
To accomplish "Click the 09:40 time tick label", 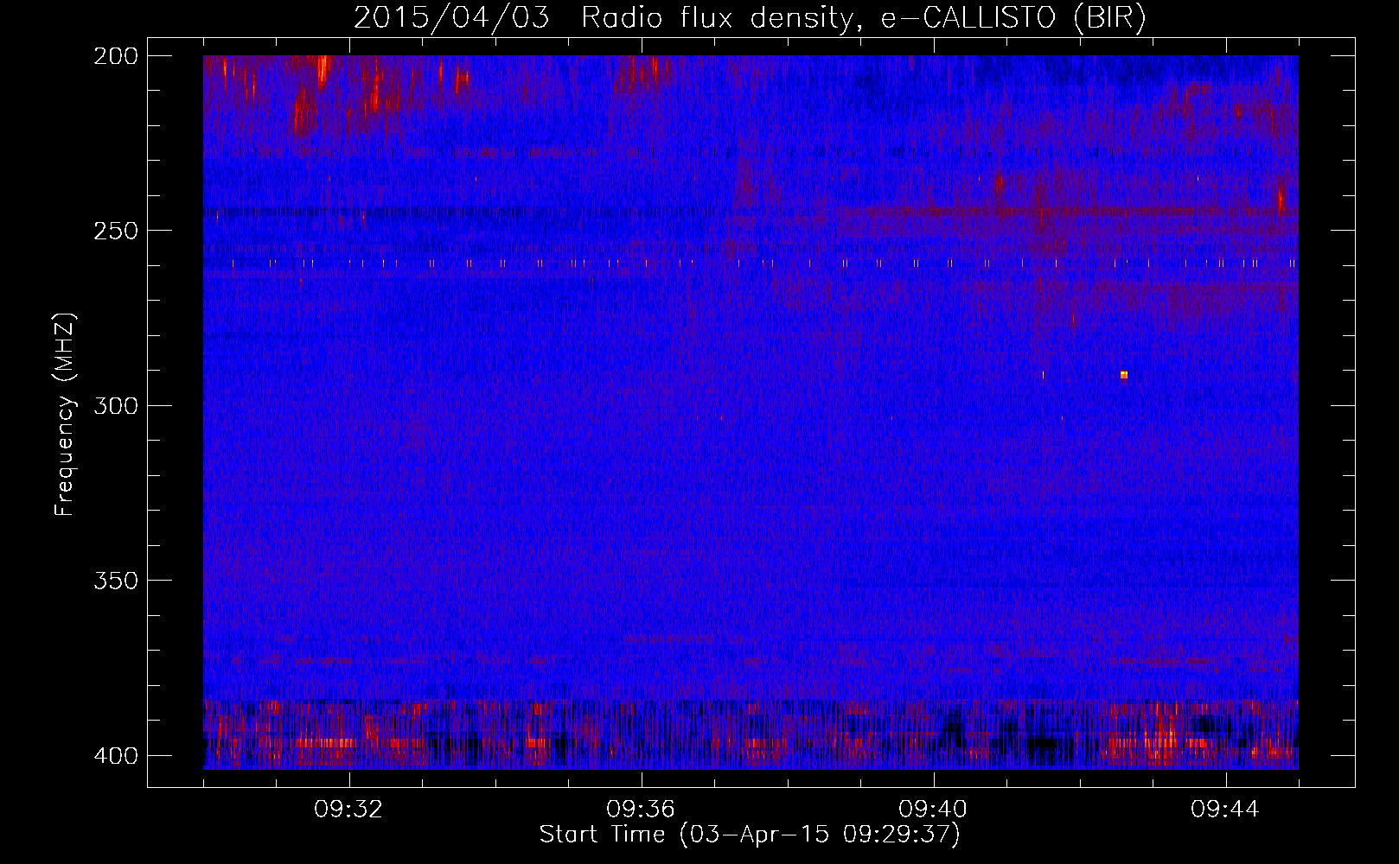I will (934, 810).
